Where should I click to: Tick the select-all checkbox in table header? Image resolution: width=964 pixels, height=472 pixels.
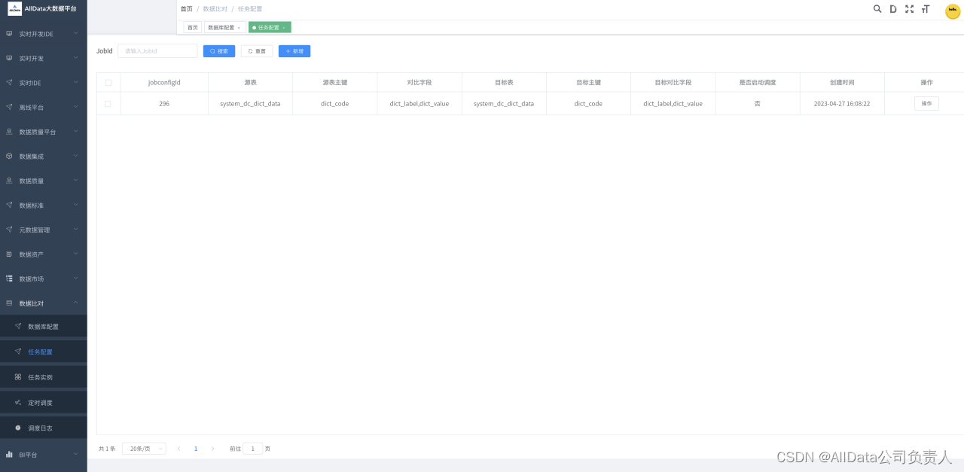click(108, 82)
